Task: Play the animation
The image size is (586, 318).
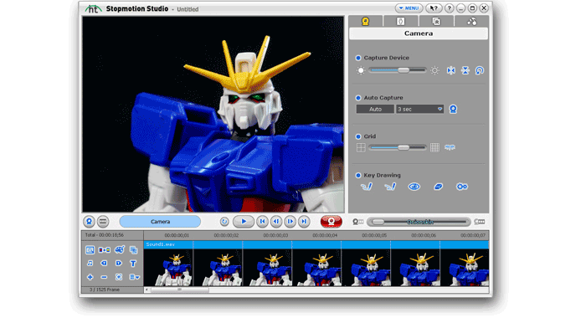Action: pyautogui.click(x=244, y=222)
